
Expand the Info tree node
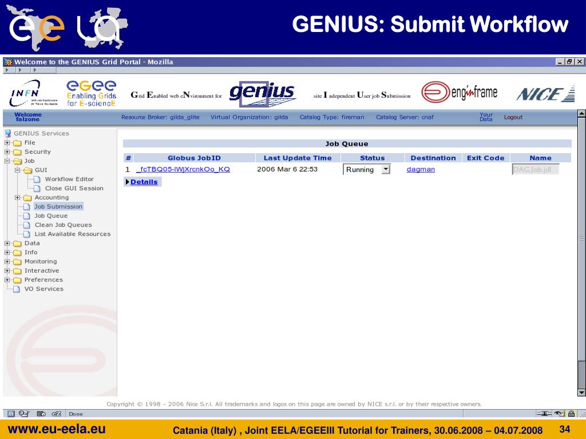(7, 252)
